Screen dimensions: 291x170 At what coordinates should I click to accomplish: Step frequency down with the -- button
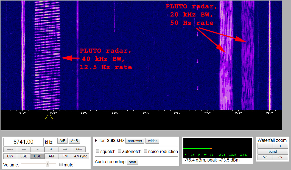(24, 149)
